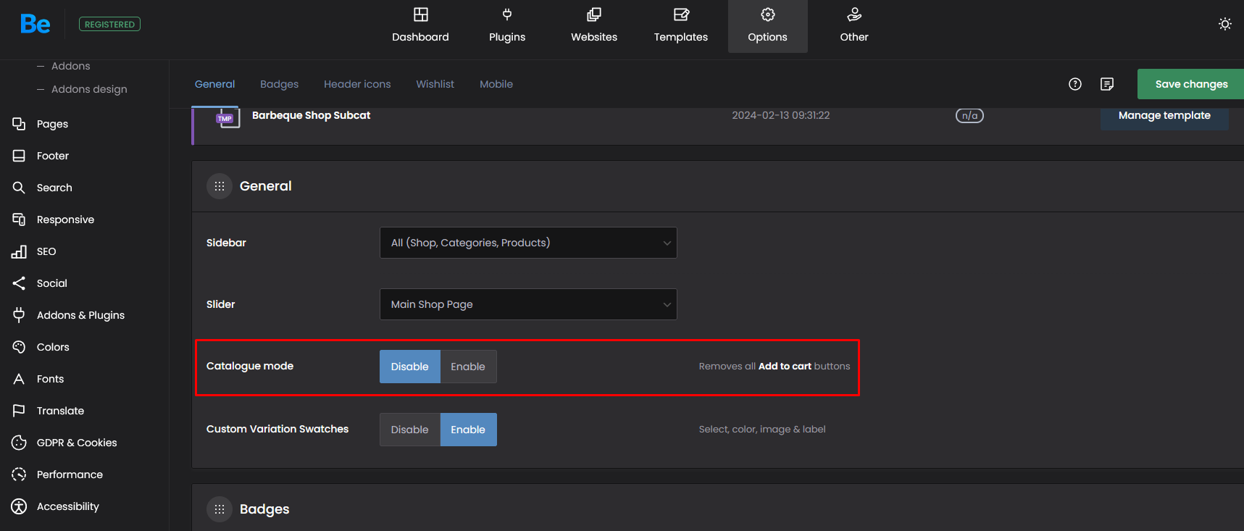Switch to the Wishlist tab

pos(435,84)
